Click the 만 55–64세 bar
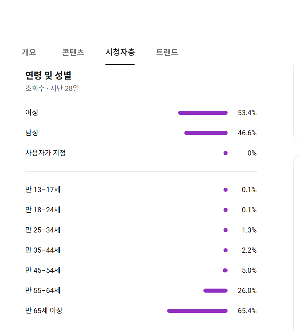The height and width of the screenshot is (330, 300). click(215, 291)
